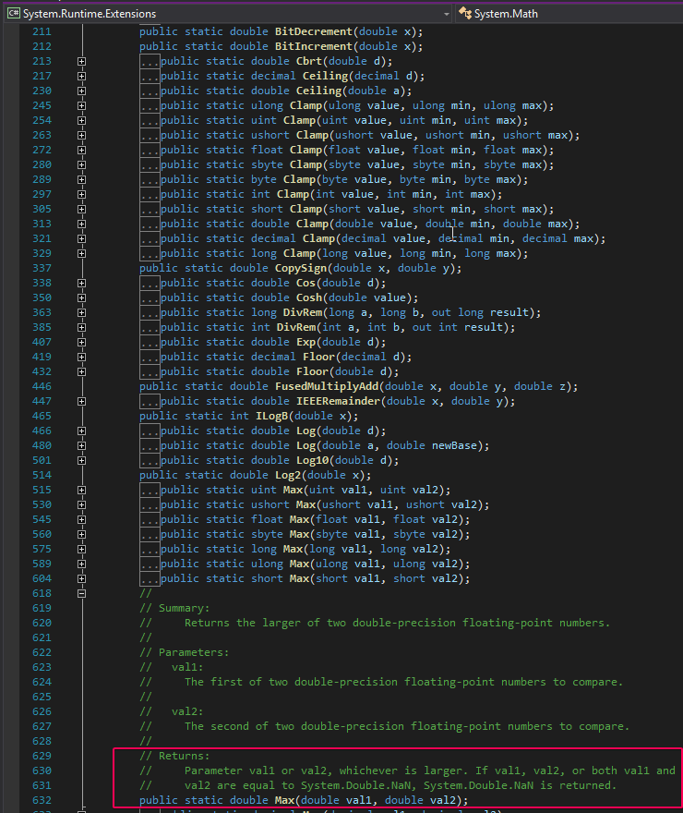
Task: Click the collapsed ellipsis box before Cosh
Action: 150,297
